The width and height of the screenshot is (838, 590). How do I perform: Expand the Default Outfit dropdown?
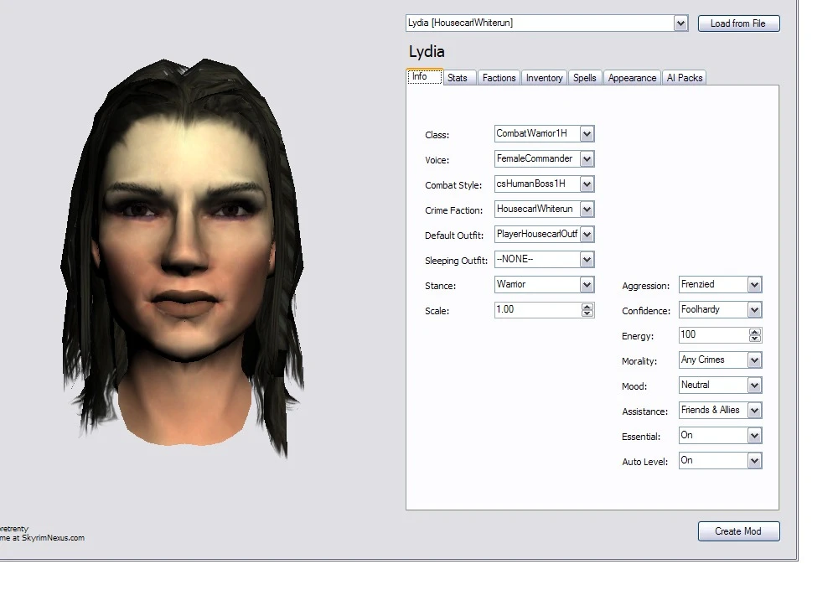pos(587,234)
